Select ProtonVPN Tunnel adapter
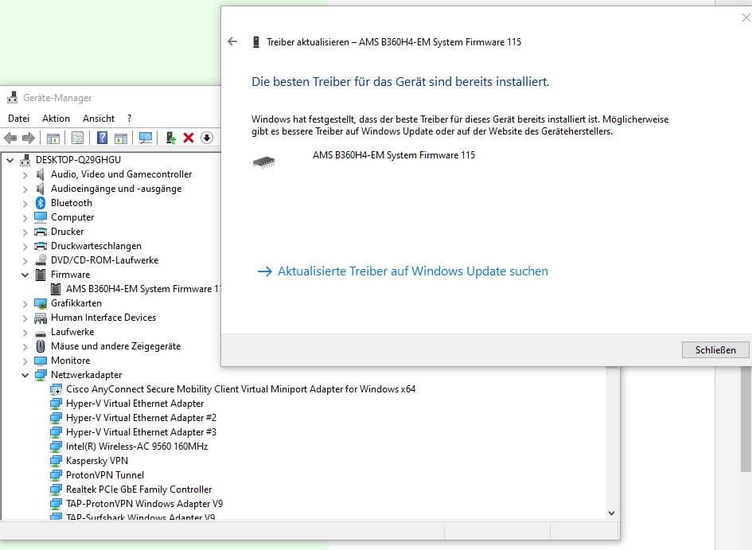The height and width of the screenshot is (550, 752). tap(104, 475)
